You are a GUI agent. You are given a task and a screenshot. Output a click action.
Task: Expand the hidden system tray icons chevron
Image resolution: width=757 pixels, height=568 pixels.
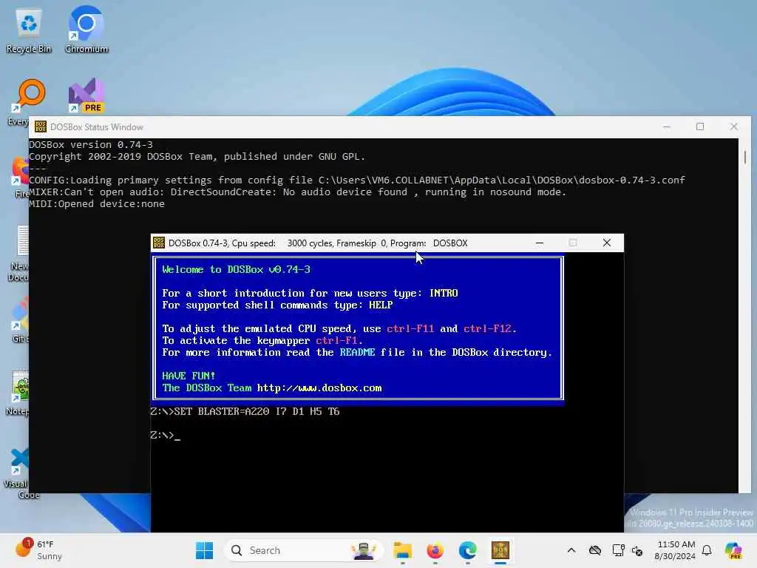pyautogui.click(x=571, y=550)
